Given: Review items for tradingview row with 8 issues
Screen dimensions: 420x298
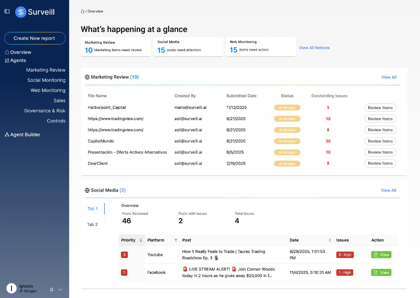Looking at the screenshot, I should [380, 130].
